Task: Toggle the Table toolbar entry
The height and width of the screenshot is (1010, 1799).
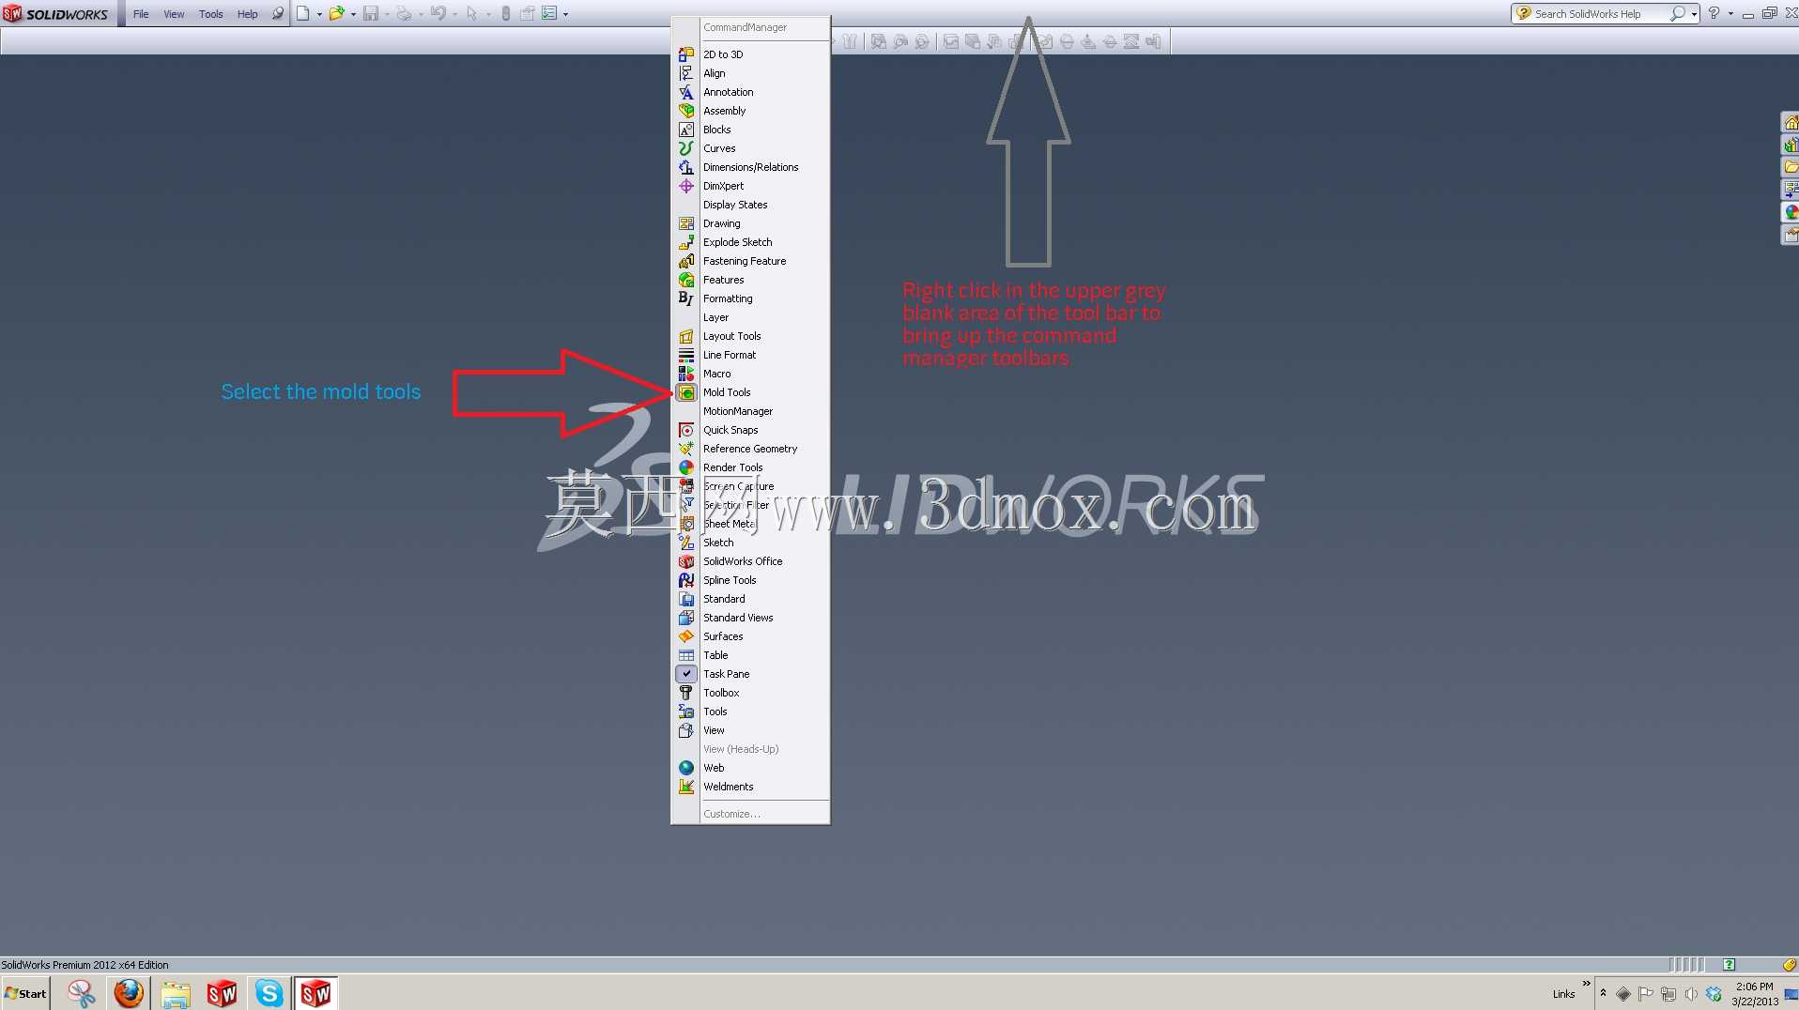Action: coord(750,655)
